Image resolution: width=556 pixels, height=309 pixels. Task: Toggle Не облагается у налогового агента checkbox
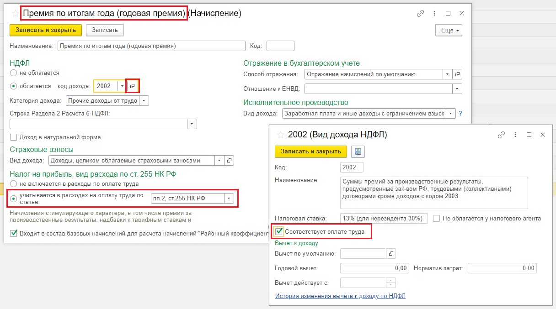tap(437, 218)
